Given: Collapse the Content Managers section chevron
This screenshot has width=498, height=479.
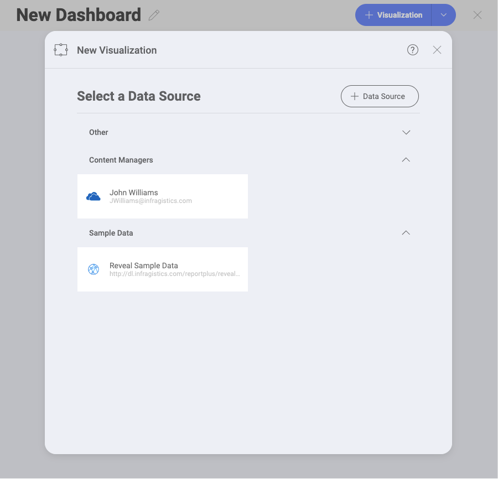Looking at the screenshot, I should pos(406,160).
